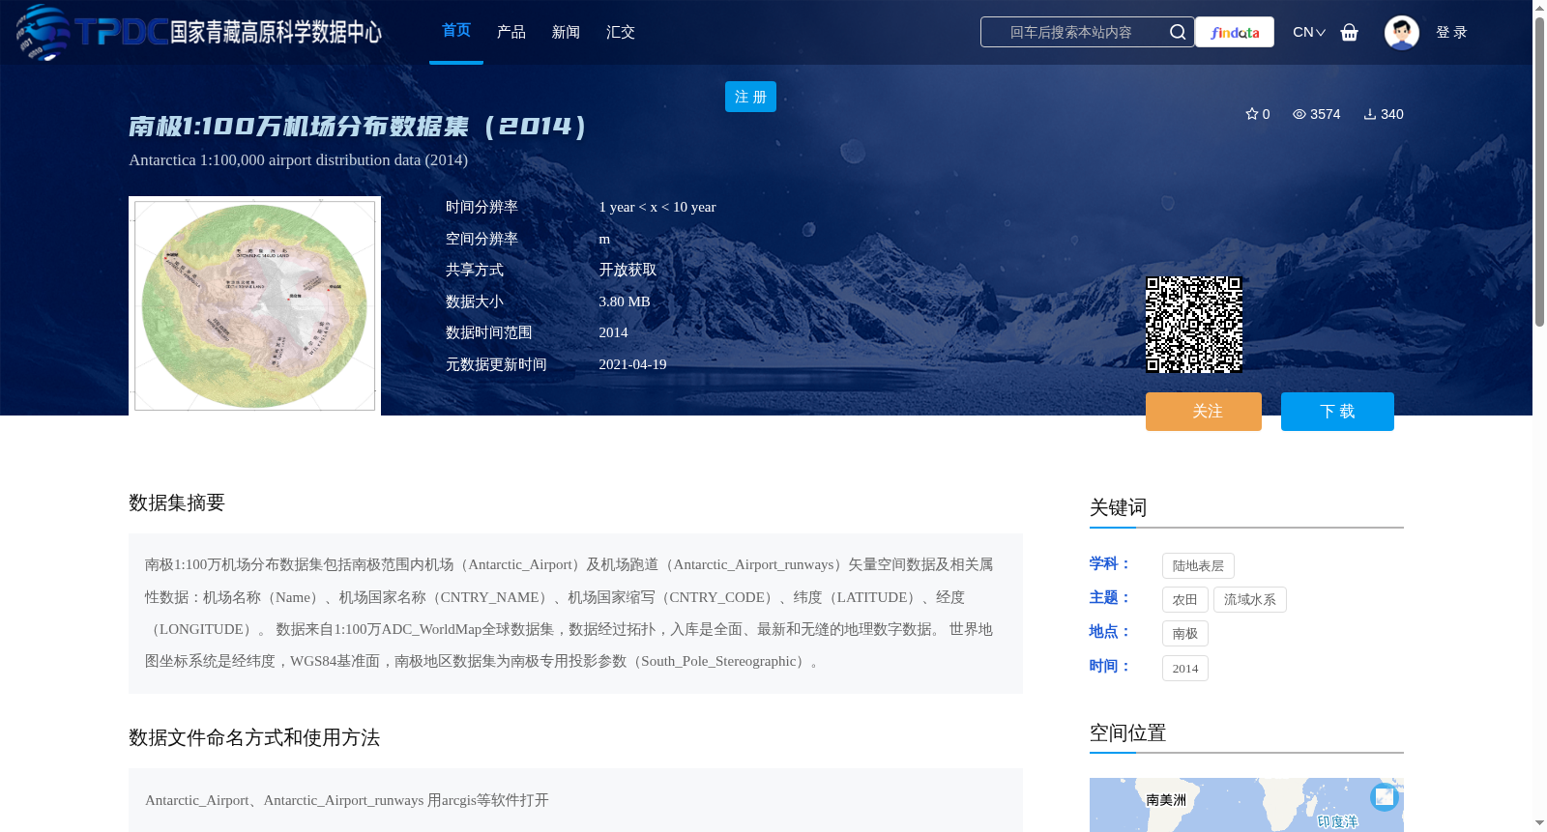Click the map layer toggle icon
1547x832 pixels.
point(1385,797)
